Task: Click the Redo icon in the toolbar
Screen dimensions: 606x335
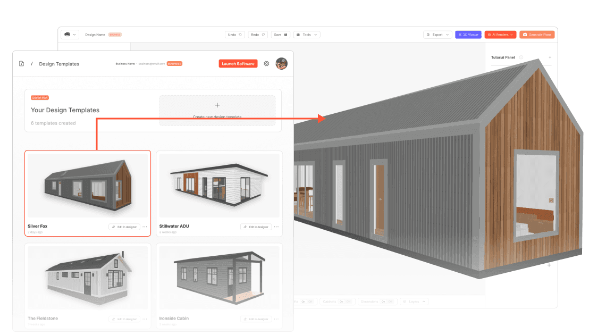Action: point(263,34)
